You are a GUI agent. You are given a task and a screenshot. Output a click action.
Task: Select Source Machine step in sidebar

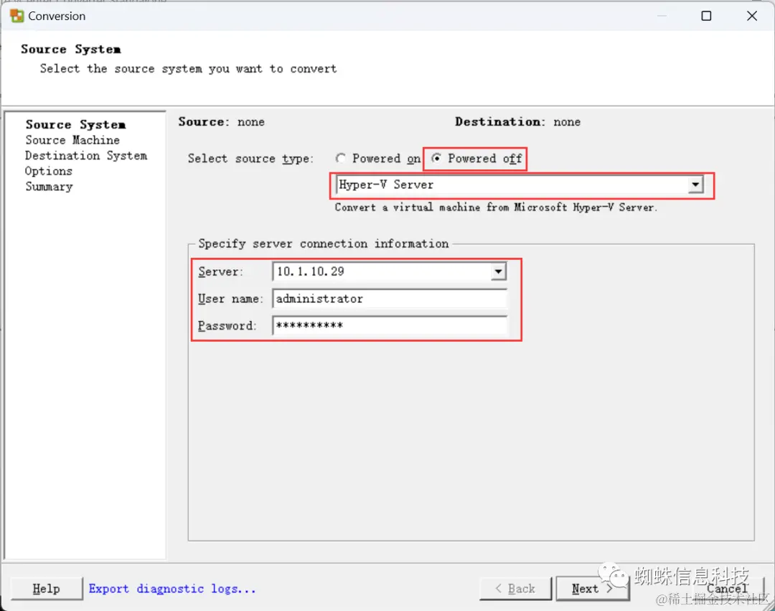tap(72, 141)
